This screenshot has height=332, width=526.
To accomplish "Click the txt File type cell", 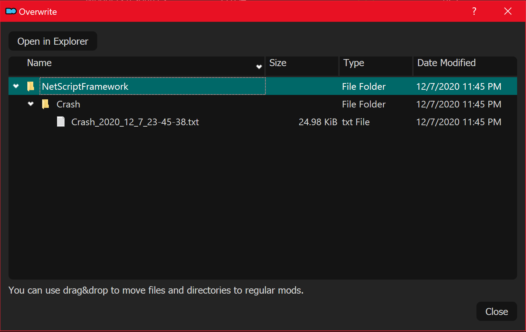I will click(356, 122).
